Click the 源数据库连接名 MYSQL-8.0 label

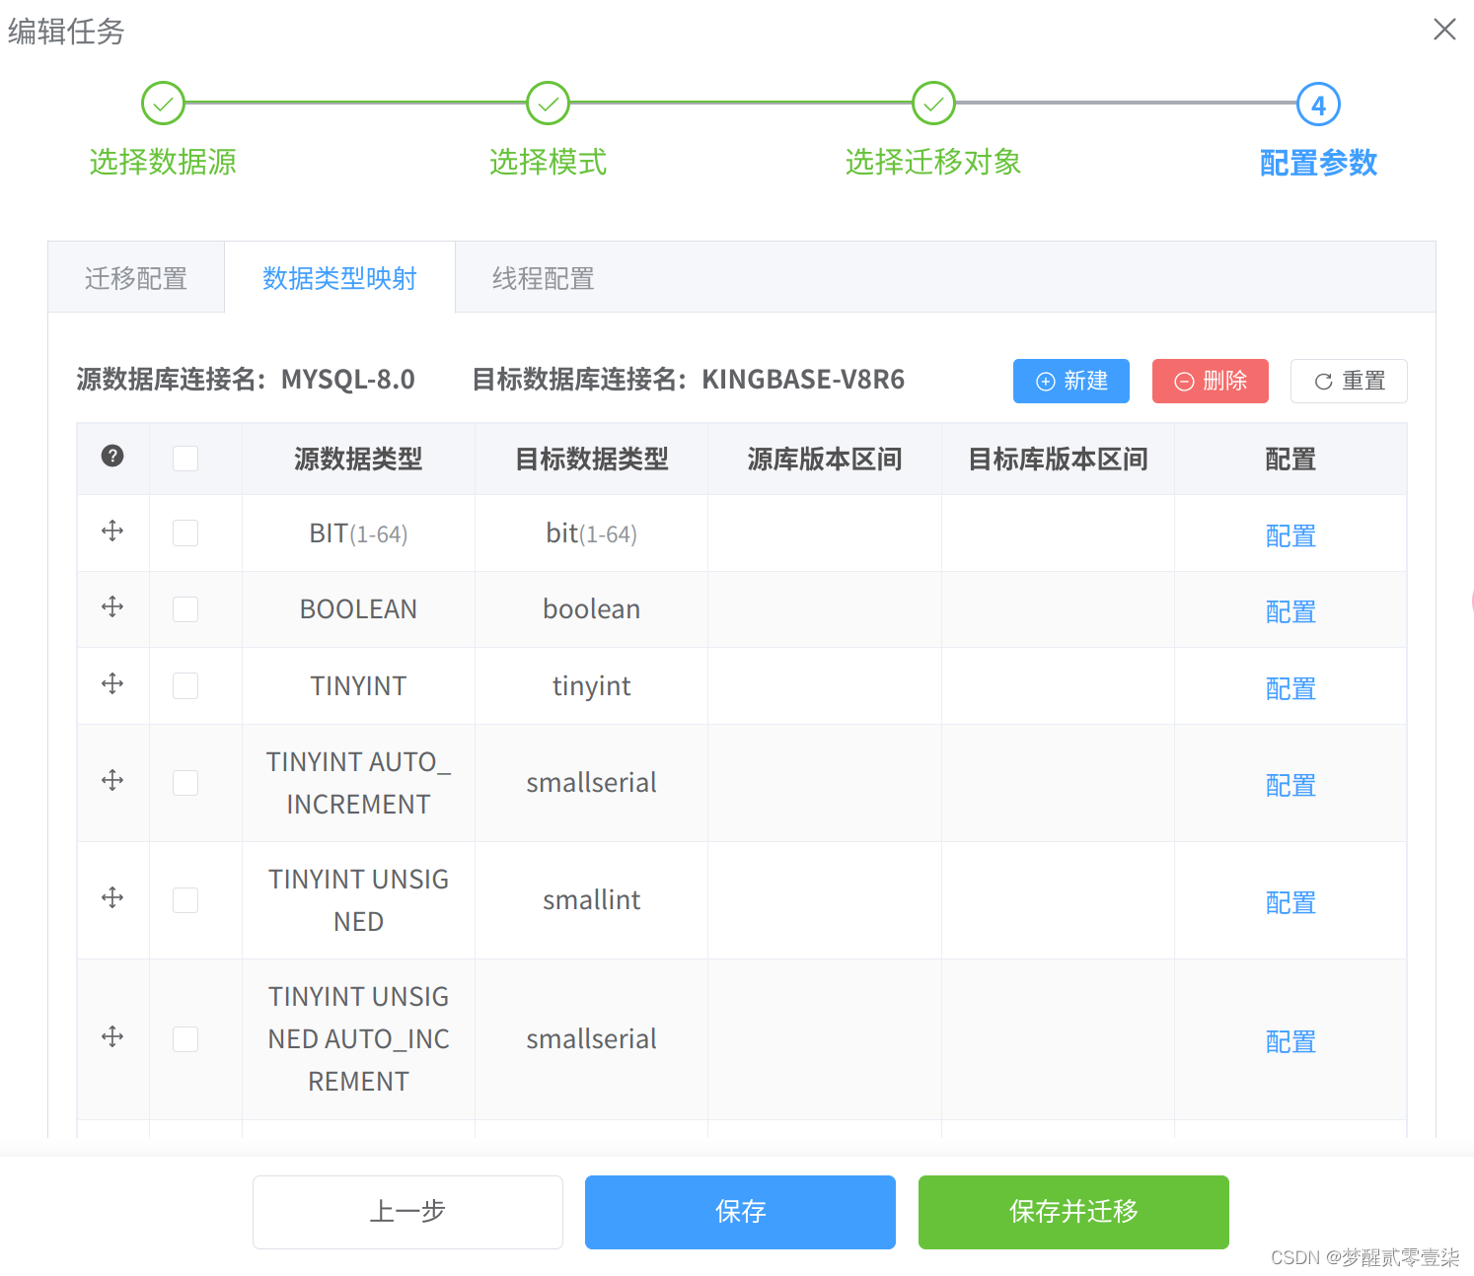click(x=246, y=380)
